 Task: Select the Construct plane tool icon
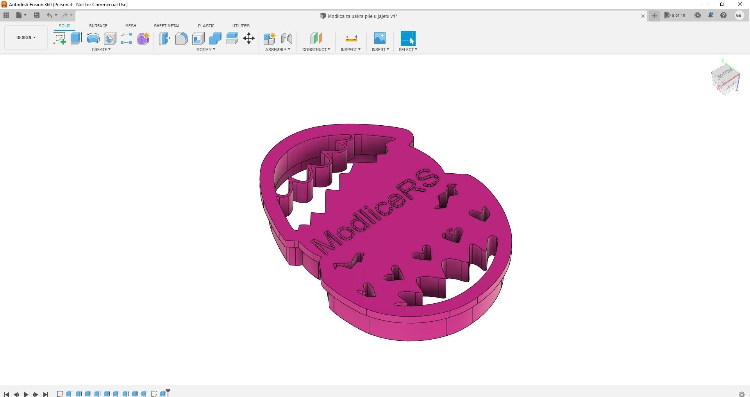click(316, 38)
